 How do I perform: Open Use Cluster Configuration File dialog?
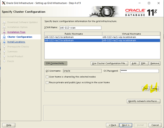tap(110, 63)
